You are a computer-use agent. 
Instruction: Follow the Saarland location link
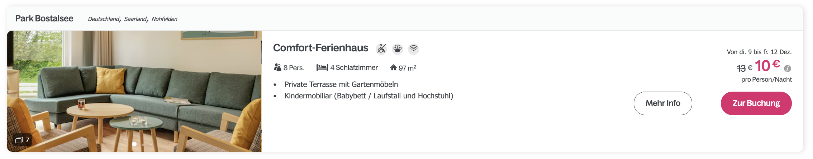click(135, 19)
